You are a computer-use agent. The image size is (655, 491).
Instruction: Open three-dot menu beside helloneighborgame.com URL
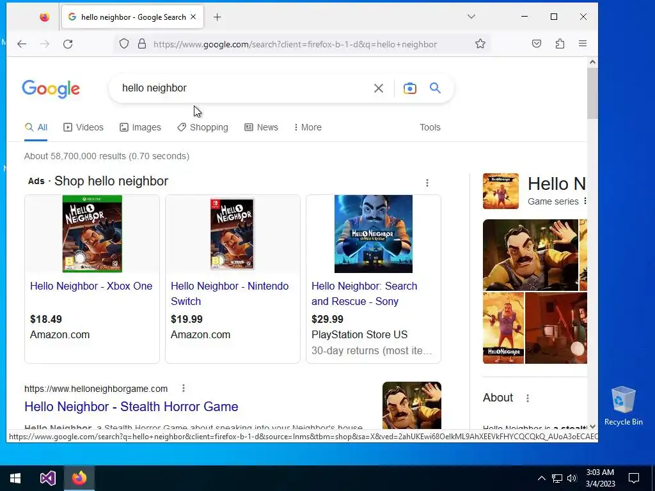point(184,388)
